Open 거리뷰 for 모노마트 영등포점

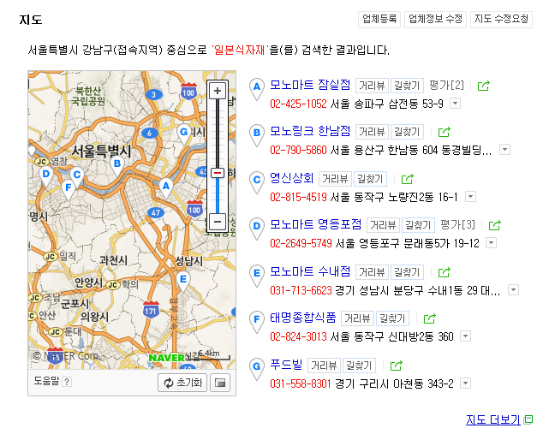[383, 225]
